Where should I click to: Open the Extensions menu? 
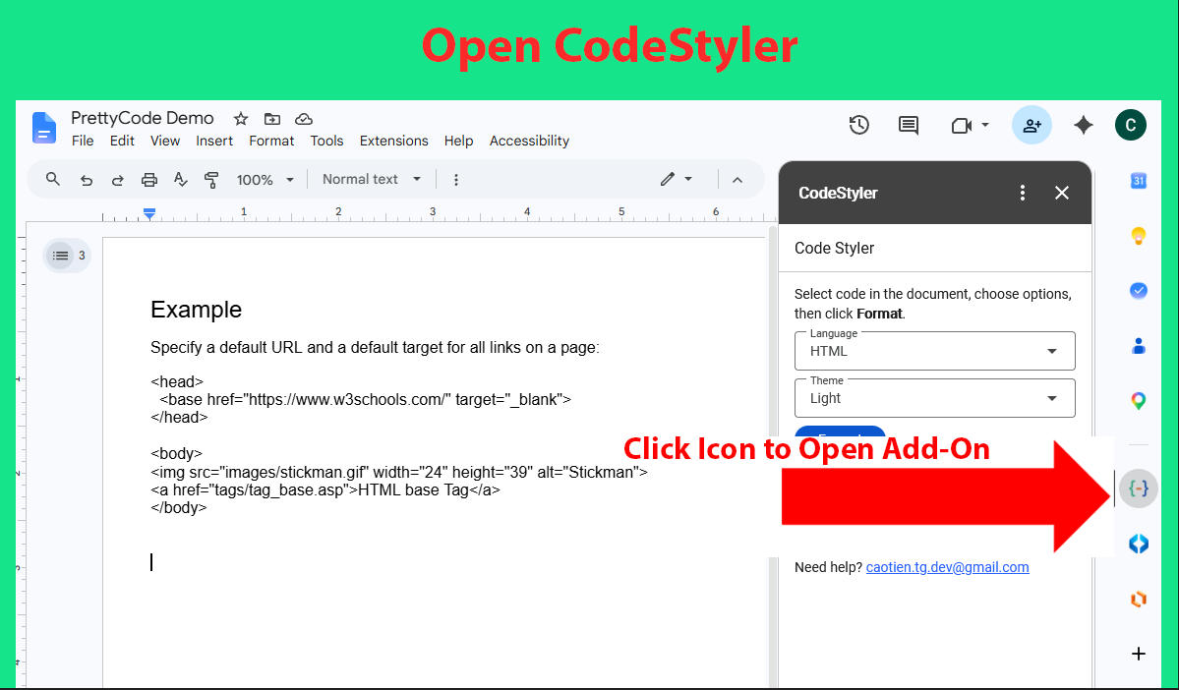[x=394, y=141]
